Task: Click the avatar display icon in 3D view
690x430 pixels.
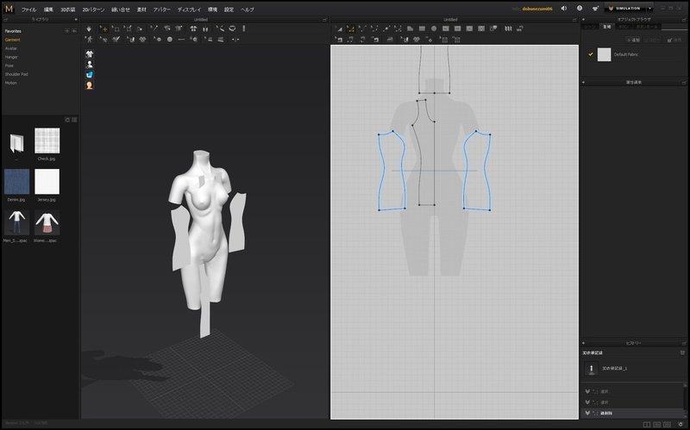Action: [x=90, y=64]
